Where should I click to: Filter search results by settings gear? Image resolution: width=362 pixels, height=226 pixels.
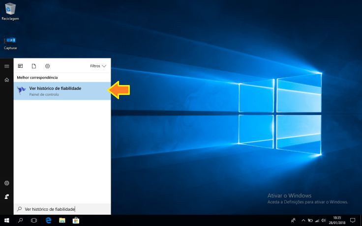click(48, 66)
